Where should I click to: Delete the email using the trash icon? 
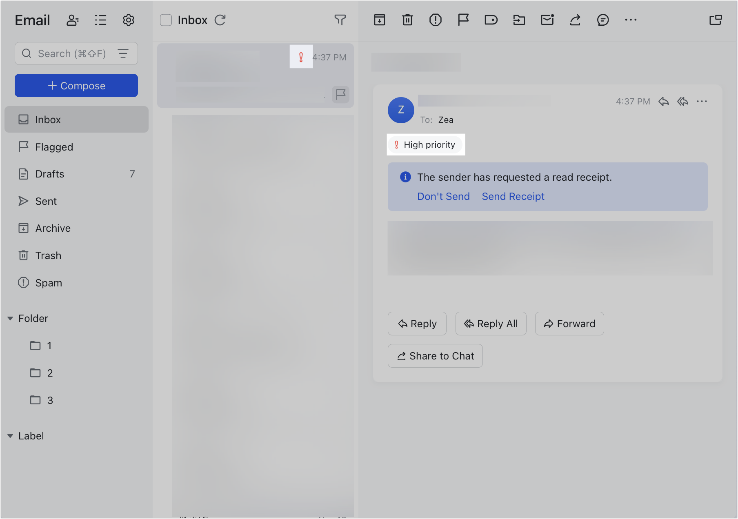click(407, 20)
